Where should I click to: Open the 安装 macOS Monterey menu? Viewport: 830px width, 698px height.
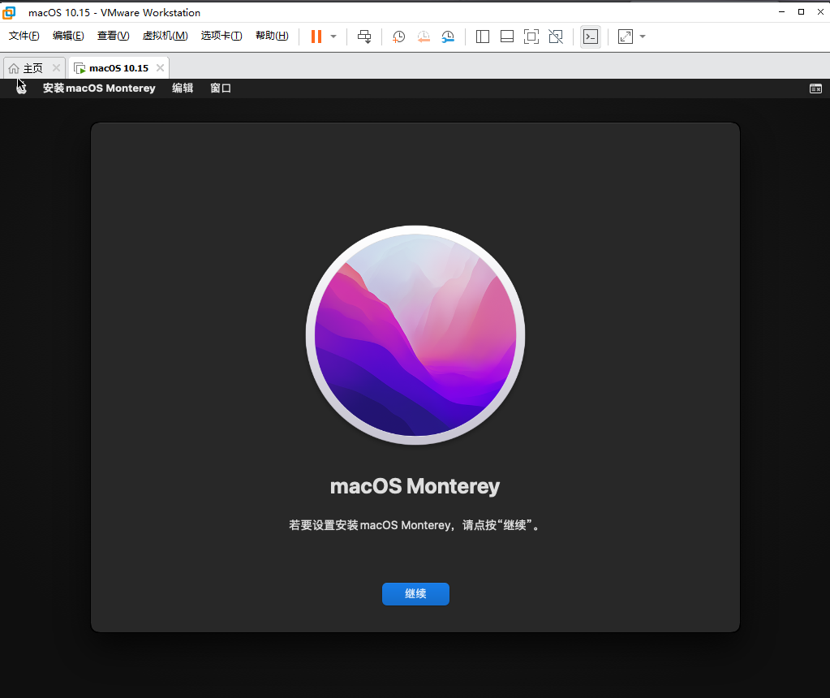[x=99, y=88]
